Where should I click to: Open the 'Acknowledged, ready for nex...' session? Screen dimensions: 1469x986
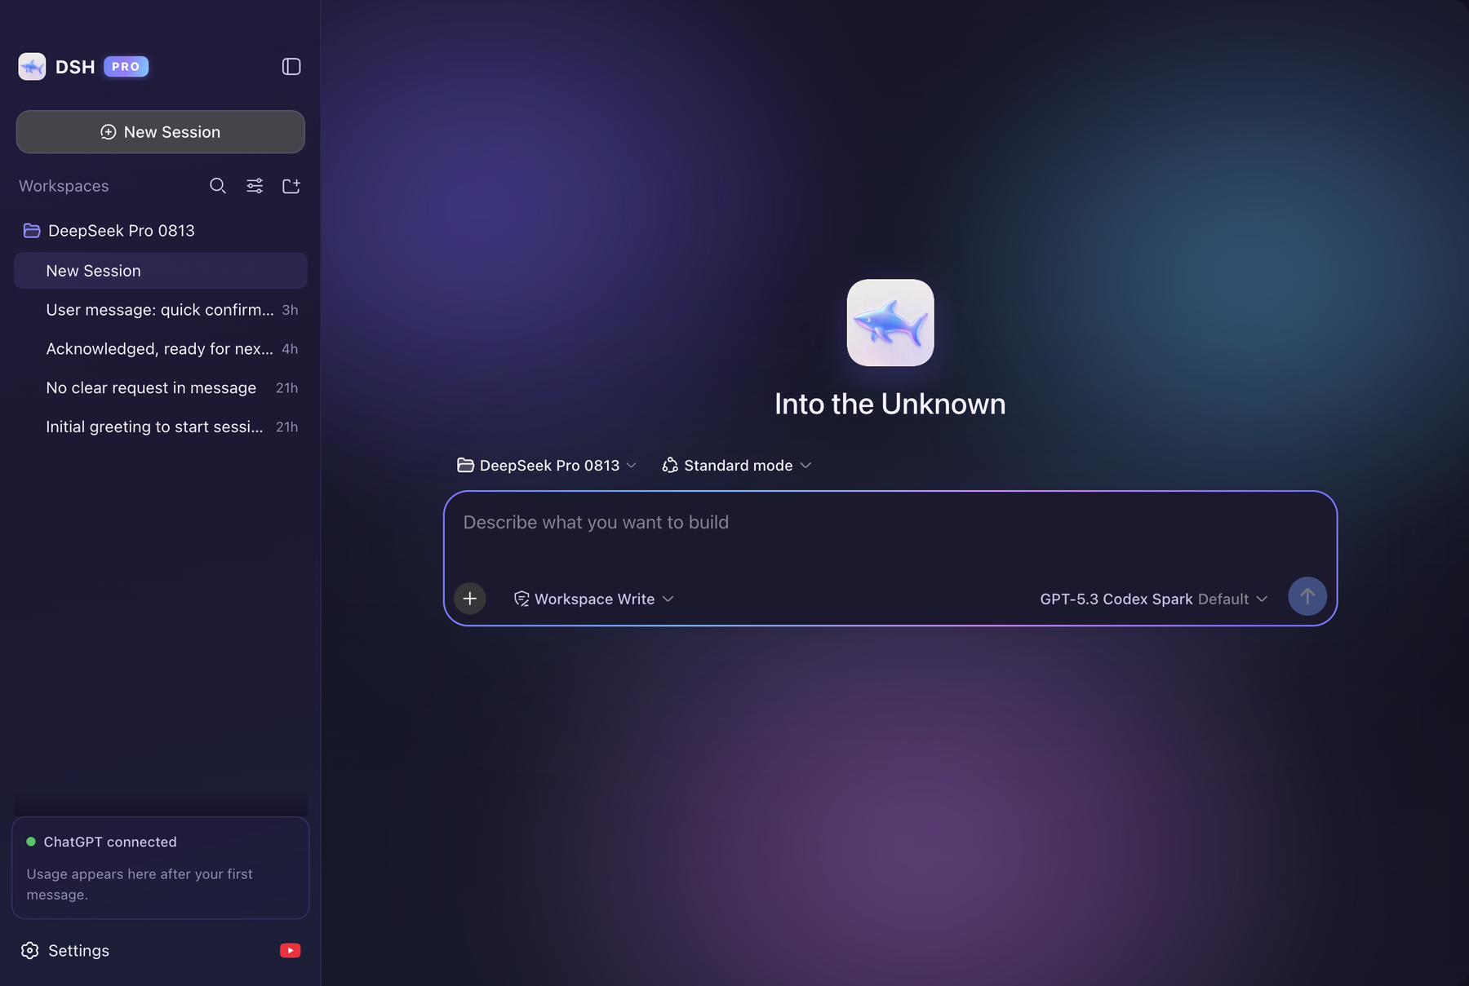[x=161, y=349]
